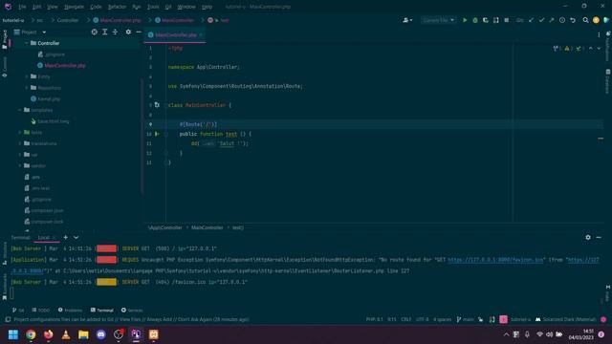
Task: Open MainController.php in project tree
Action: (x=65, y=66)
